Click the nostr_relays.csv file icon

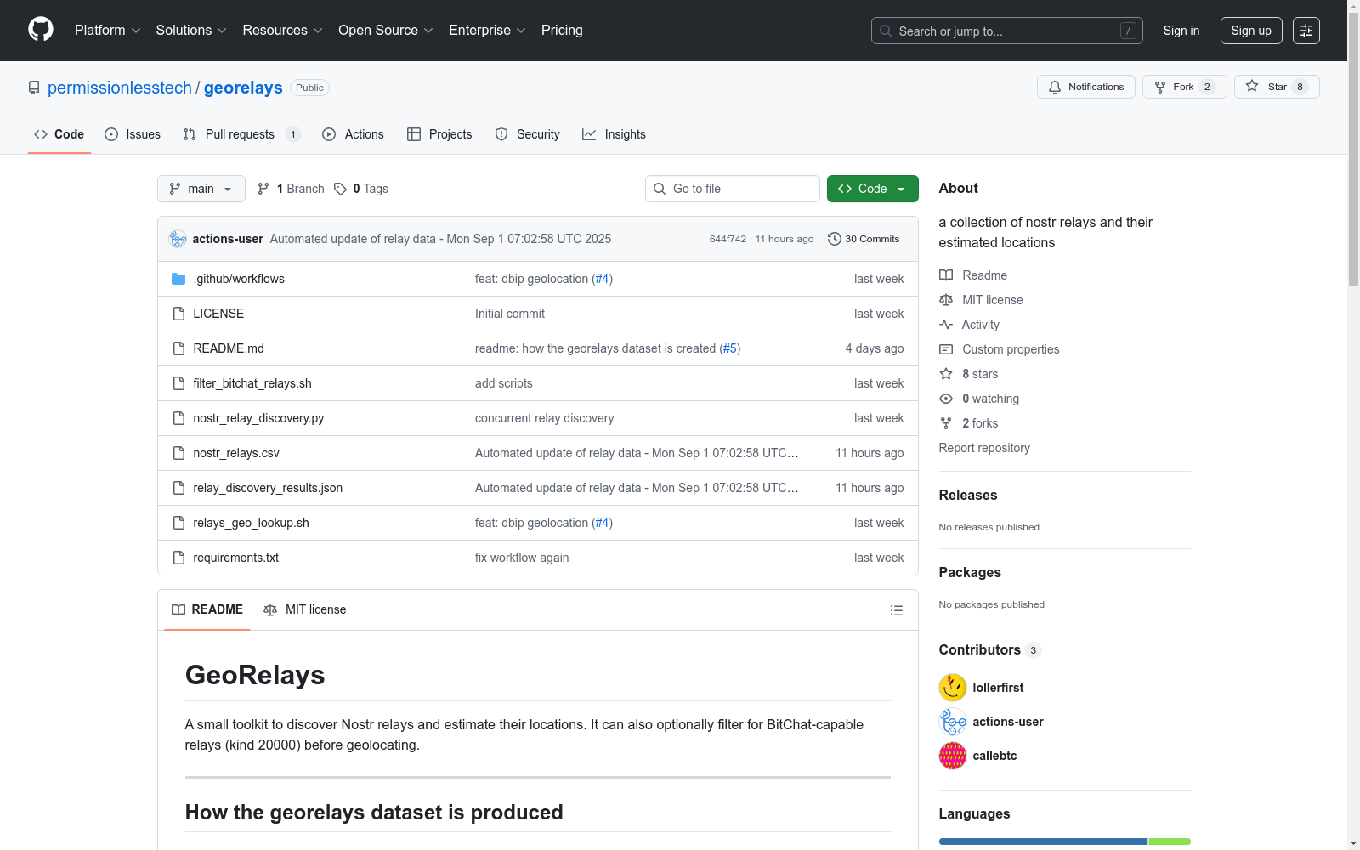coord(178,453)
